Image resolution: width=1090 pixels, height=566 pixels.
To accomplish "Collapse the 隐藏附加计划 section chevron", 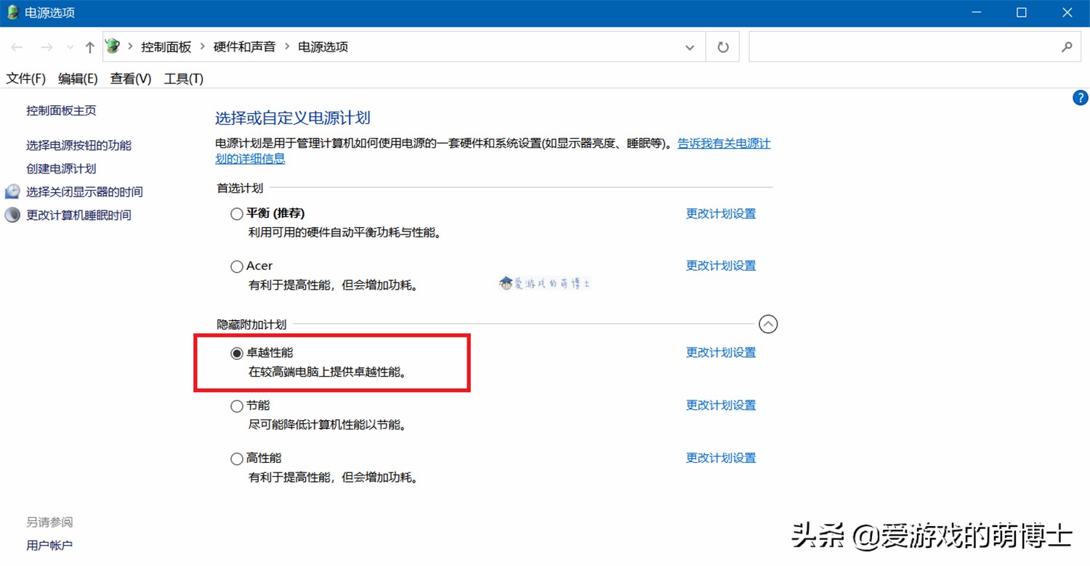I will [x=768, y=324].
